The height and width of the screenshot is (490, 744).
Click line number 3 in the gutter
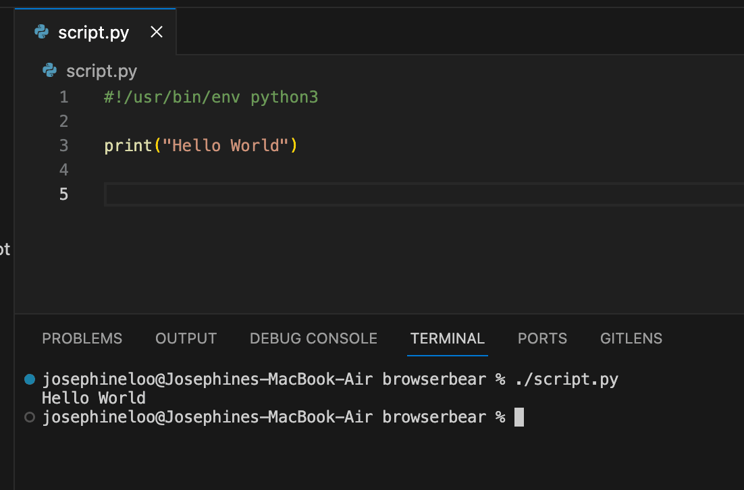click(63, 145)
